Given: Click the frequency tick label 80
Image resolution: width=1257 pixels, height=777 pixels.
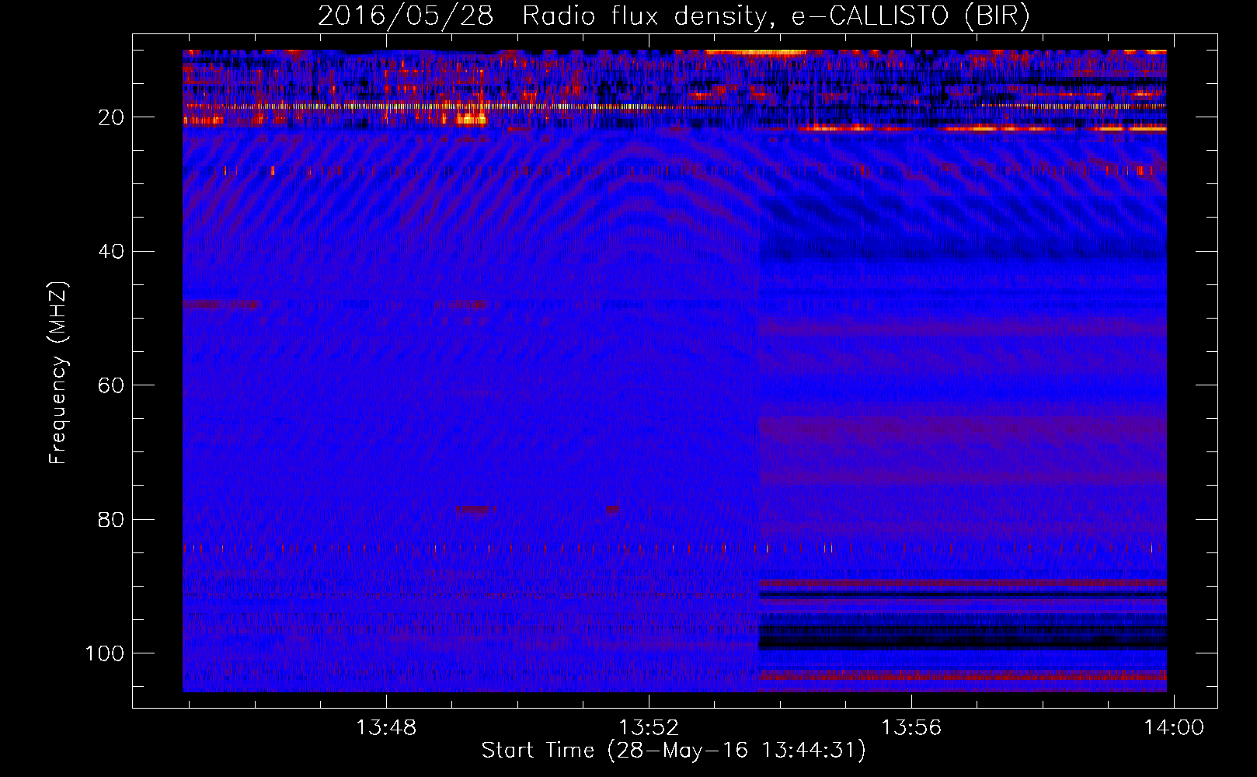Looking at the screenshot, I should point(111,519).
